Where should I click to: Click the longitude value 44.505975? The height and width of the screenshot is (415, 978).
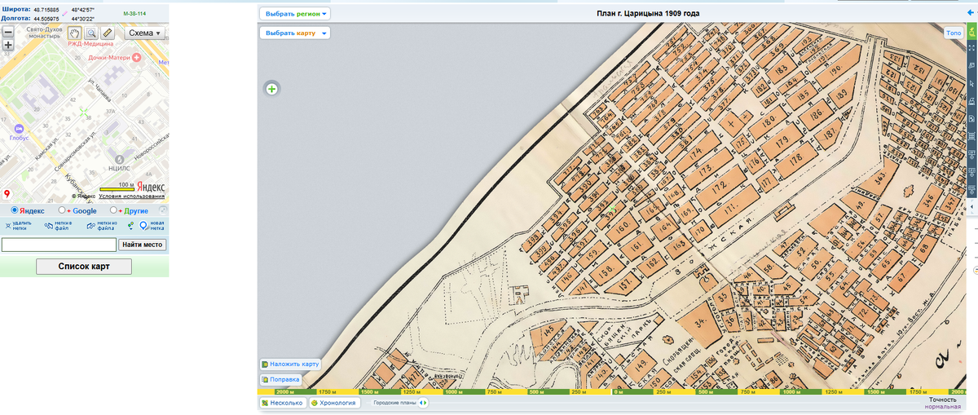(46, 17)
